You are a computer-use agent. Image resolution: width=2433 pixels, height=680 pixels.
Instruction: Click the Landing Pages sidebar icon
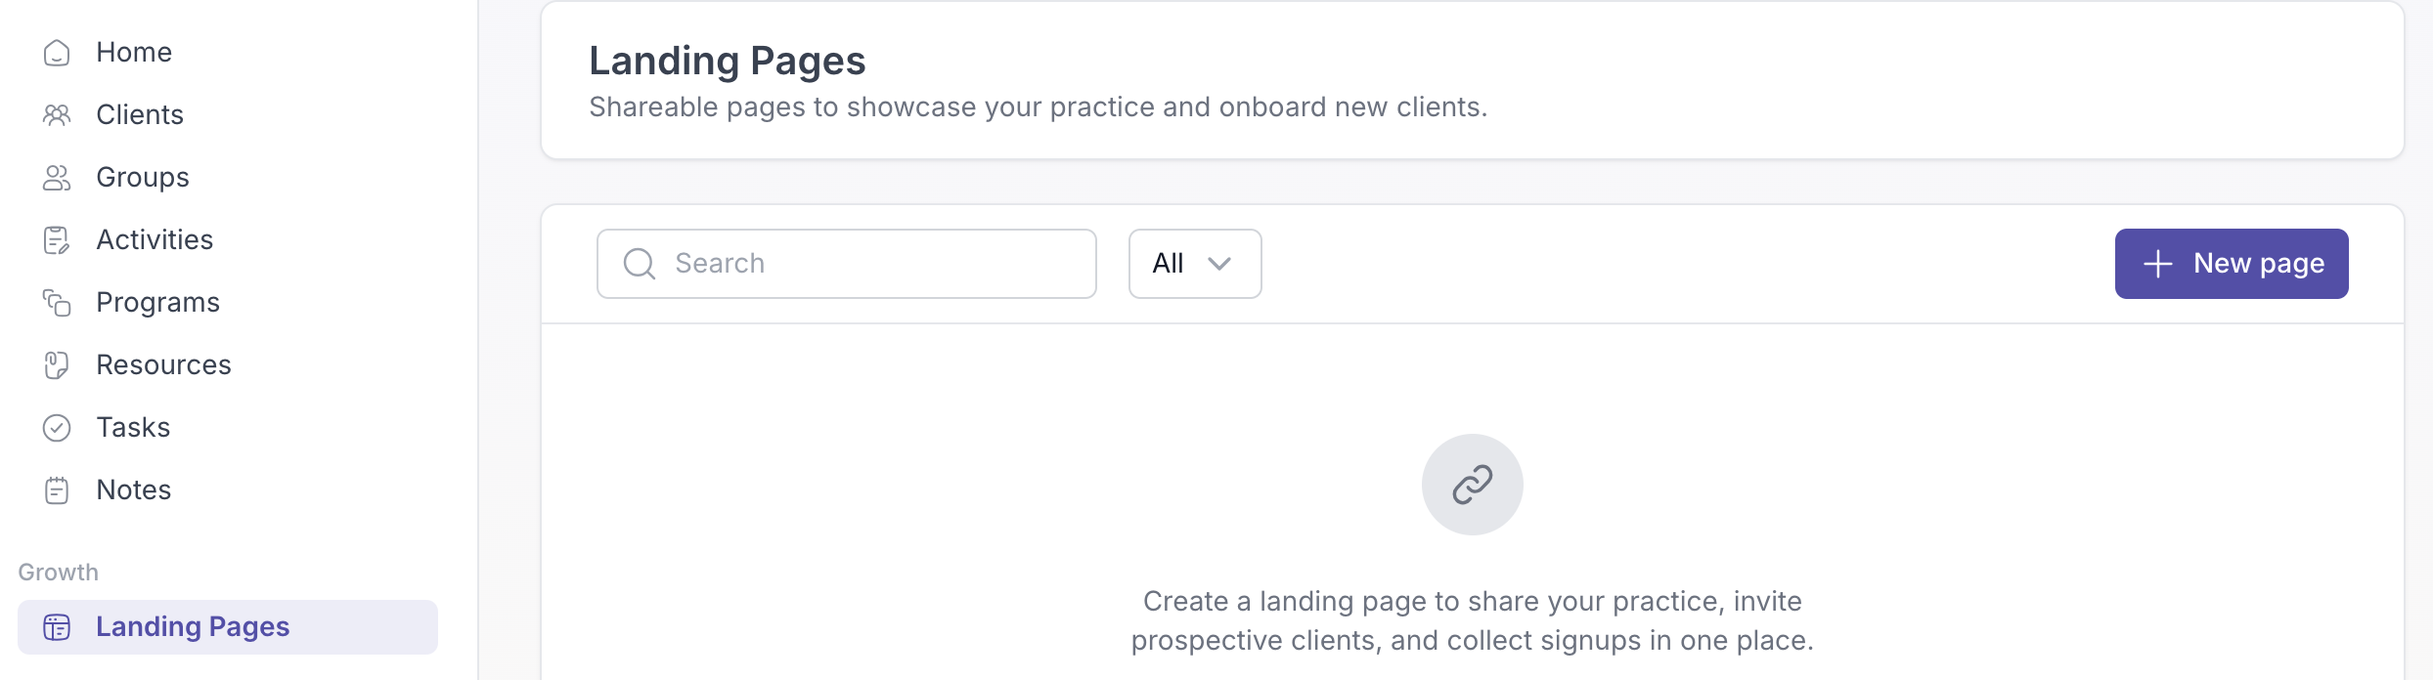tap(57, 627)
